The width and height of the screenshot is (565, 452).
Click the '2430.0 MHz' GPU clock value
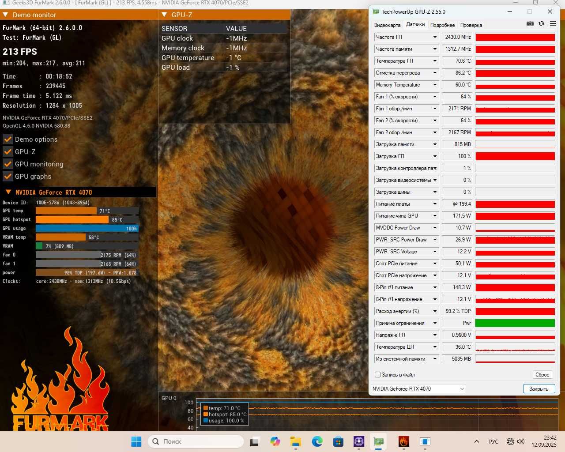[457, 37]
